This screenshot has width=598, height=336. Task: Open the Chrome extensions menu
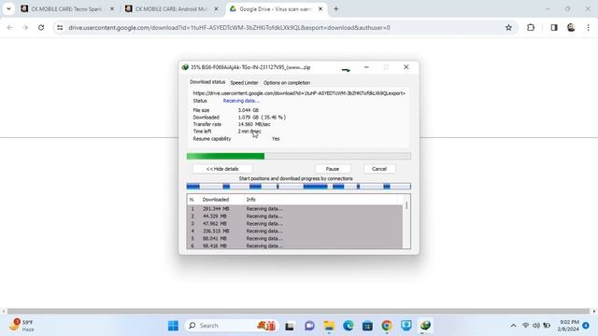pos(531,27)
